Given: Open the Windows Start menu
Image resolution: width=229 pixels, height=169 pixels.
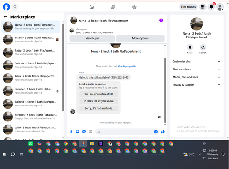Looking at the screenshot, I should tap(4, 154).
